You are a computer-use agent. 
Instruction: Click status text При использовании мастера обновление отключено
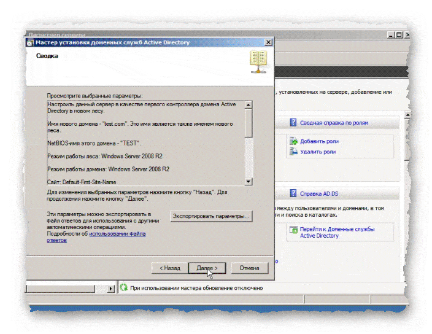pos(196,288)
